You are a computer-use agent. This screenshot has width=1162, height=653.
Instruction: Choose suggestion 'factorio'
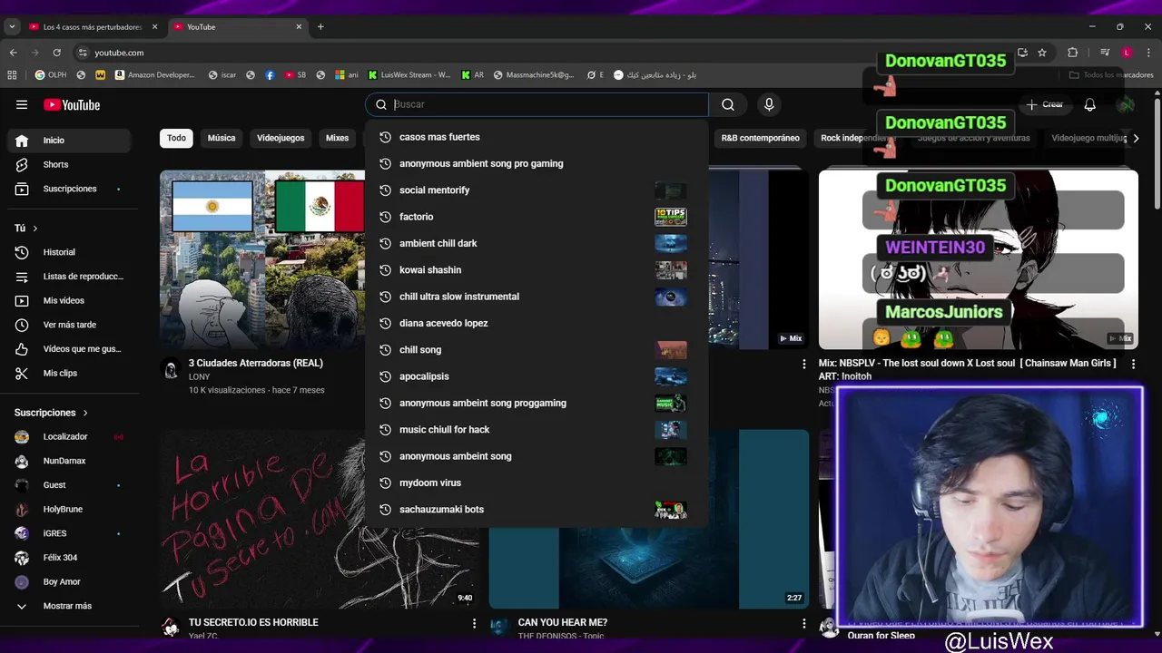click(x=537, y=217)
